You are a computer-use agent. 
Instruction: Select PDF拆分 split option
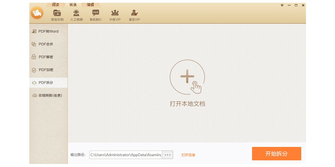[46, 83]
